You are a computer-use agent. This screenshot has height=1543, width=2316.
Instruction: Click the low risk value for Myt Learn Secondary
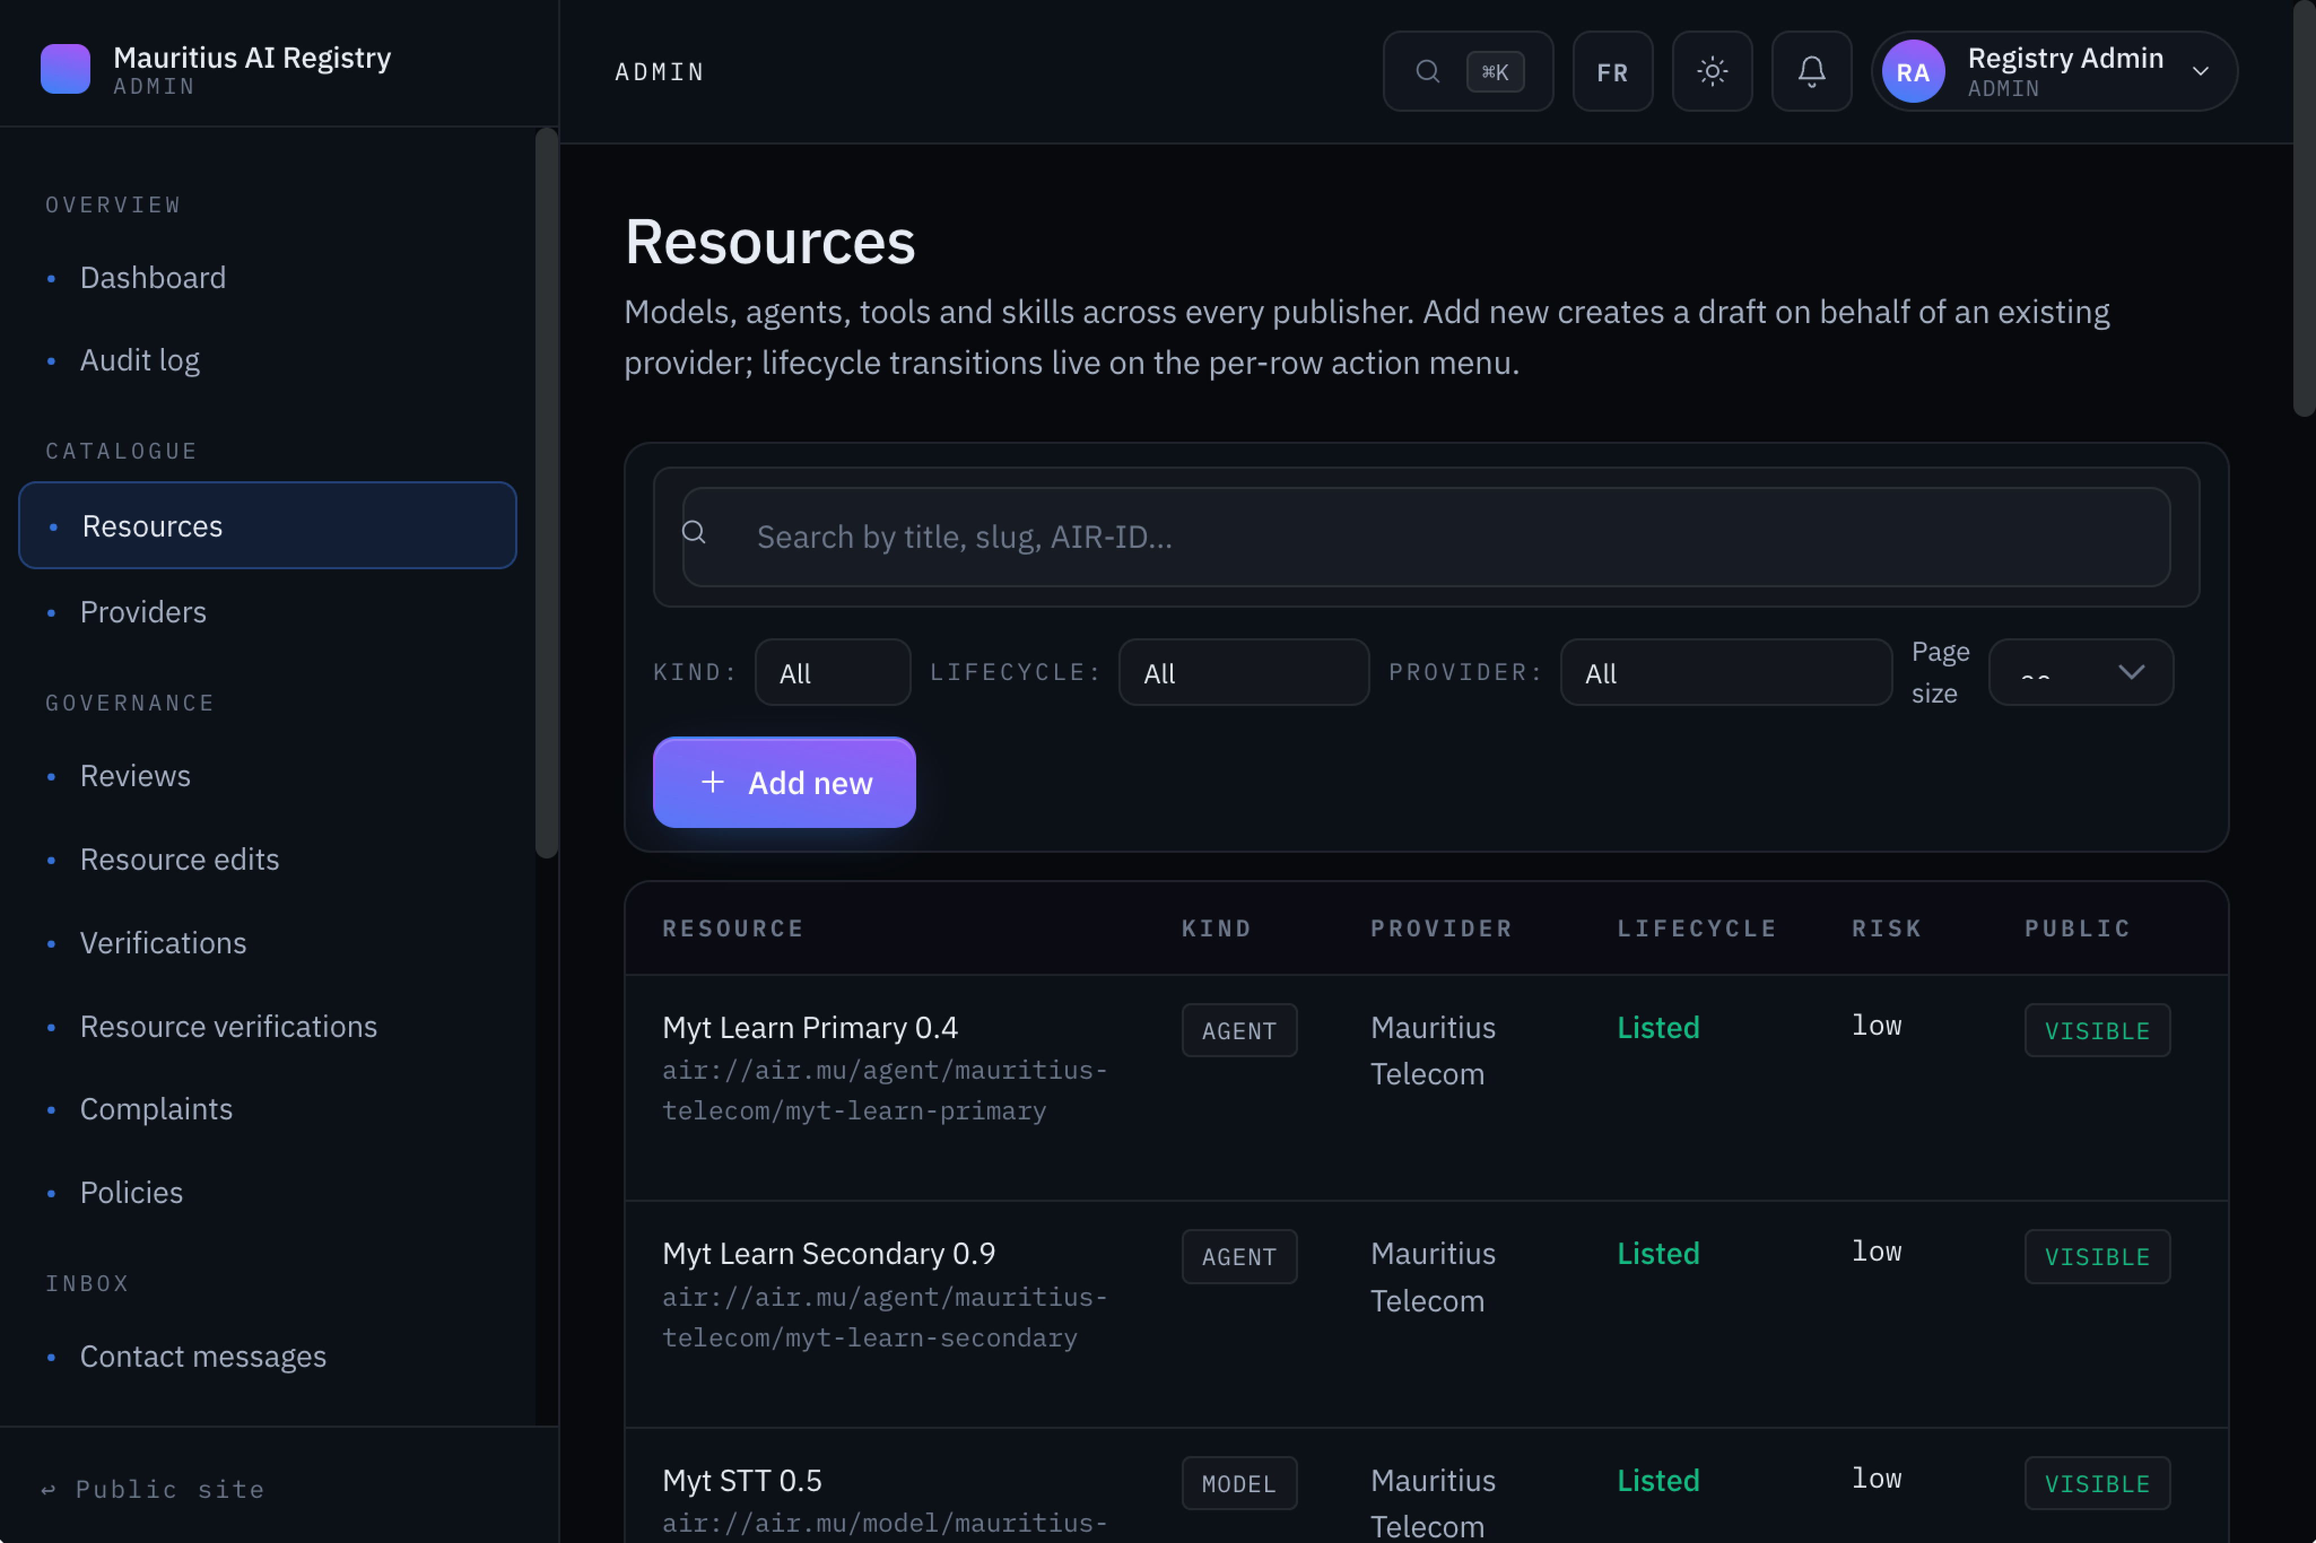pyautogui.click(x=1876, y=1252)
